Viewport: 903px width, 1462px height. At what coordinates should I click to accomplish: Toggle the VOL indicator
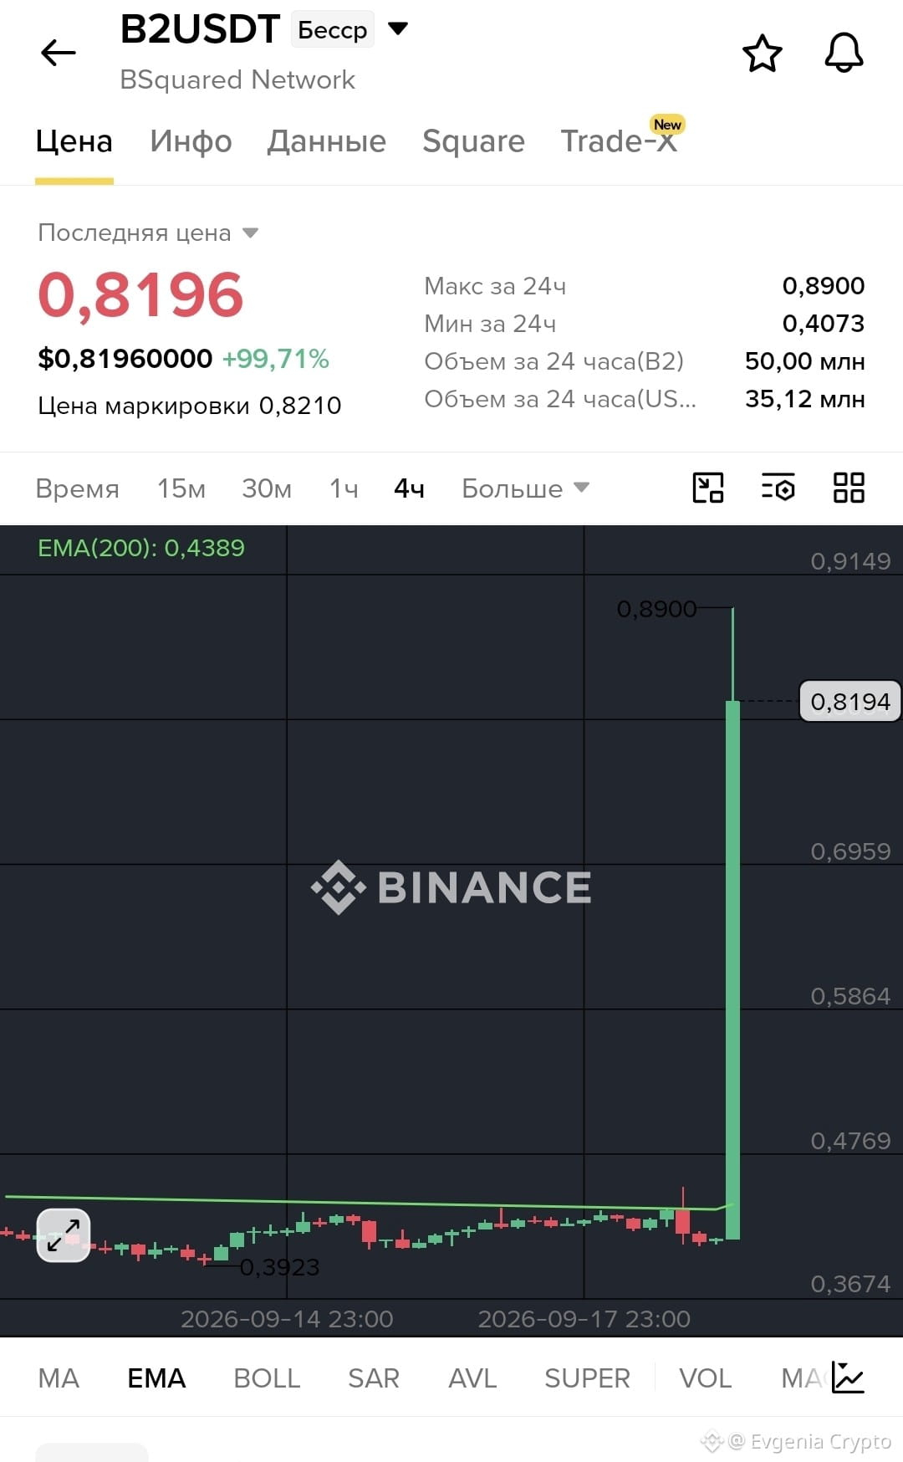(x=705, y=1378)
